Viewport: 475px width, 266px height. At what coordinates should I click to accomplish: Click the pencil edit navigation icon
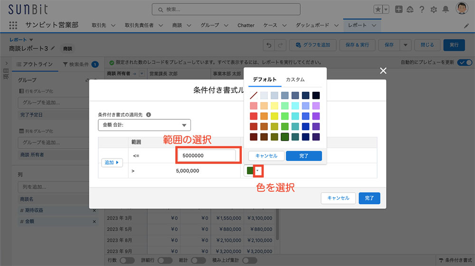tap(466, 26)
